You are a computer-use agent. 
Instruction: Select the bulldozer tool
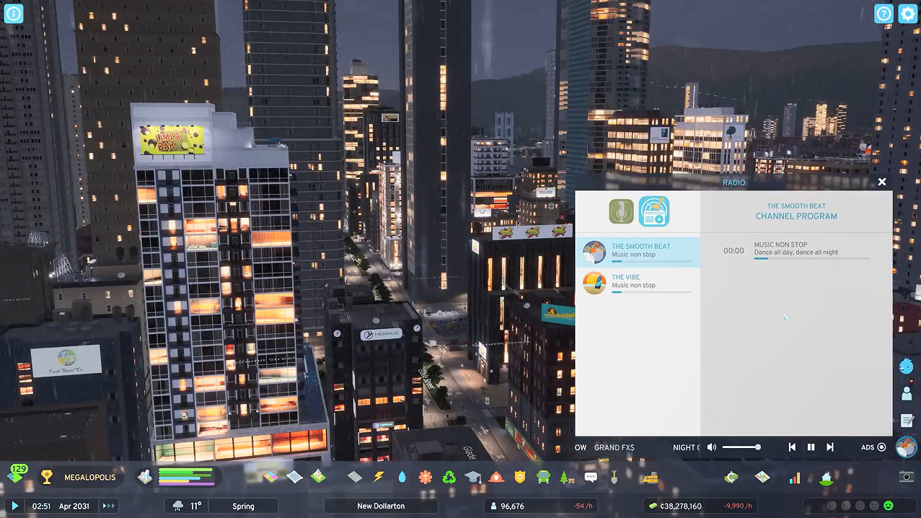651,477
